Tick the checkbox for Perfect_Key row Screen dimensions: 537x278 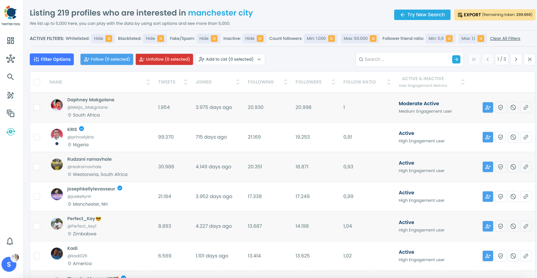click(37, 226)
